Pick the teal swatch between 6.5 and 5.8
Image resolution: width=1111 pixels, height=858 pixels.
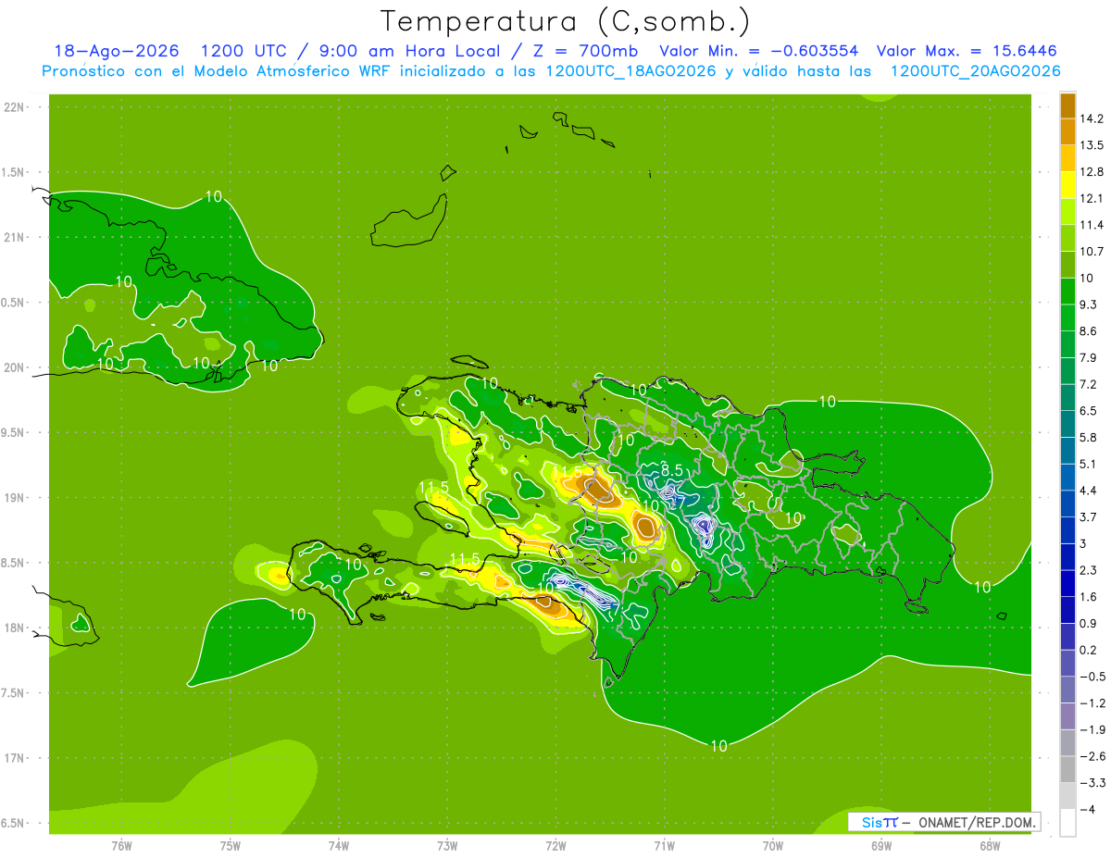click(x=1067, y=424)
